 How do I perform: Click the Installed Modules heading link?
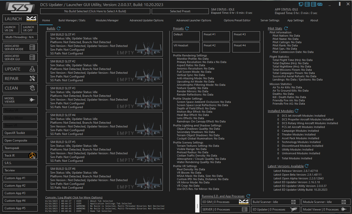click(x=281, y=111)
